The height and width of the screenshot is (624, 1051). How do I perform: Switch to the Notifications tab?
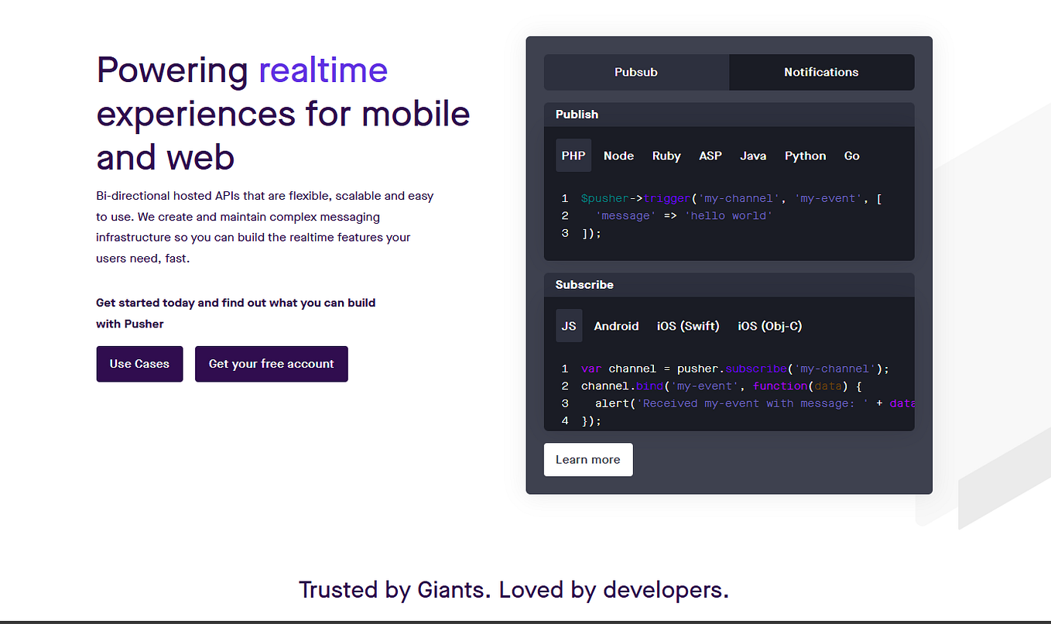click(x=820, y=72)
